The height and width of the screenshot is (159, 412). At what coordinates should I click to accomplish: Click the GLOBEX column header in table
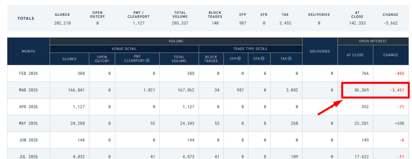[69, 59]
